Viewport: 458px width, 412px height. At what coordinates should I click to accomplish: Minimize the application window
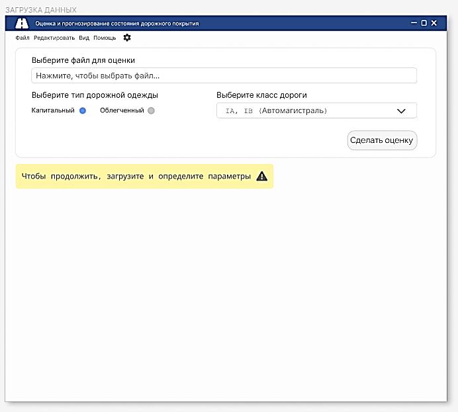point(414,22)
